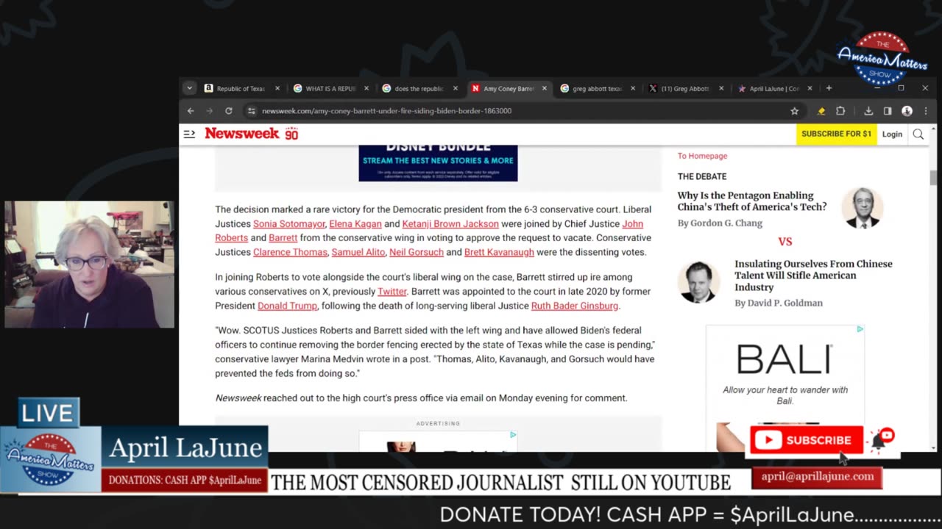Open the Chrome profile avatar
Viewport: 942px width, 529px height.
click(907, 111)
